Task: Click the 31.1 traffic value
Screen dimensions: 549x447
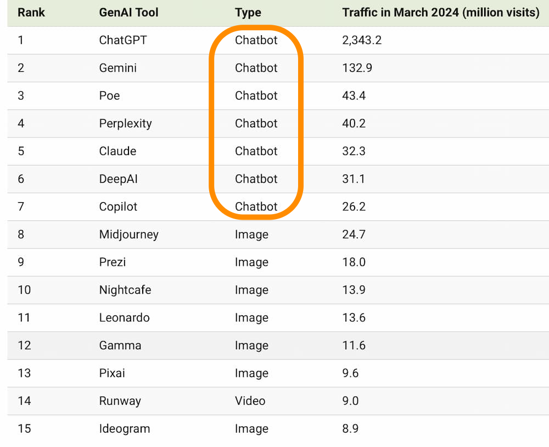Action: [354, 179]
